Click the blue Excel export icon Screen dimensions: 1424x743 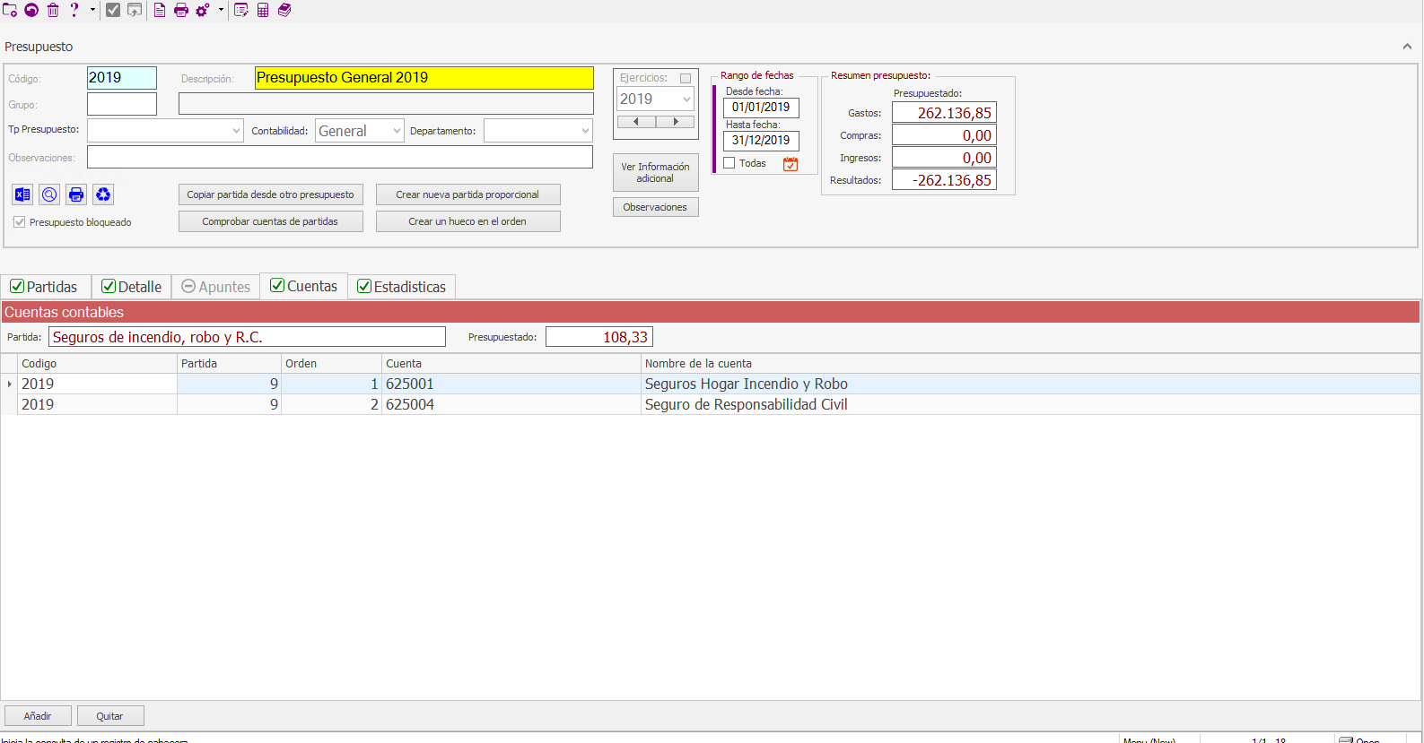click(22, 194)
